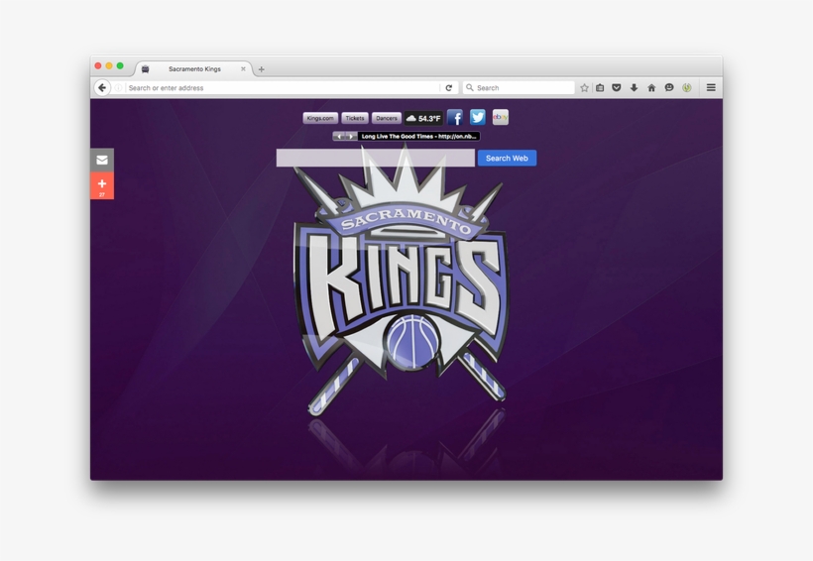The height and width of the screenshot is (561, 813).
Task: Bookmark this page with the star icon
Action: point(584,88)
